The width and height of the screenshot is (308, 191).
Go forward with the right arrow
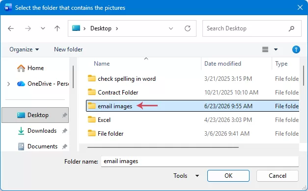tap(28, 28)
